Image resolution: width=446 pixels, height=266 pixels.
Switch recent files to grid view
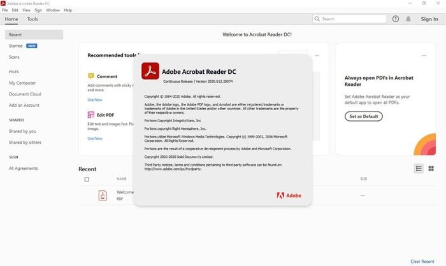[x=431, y=169]
